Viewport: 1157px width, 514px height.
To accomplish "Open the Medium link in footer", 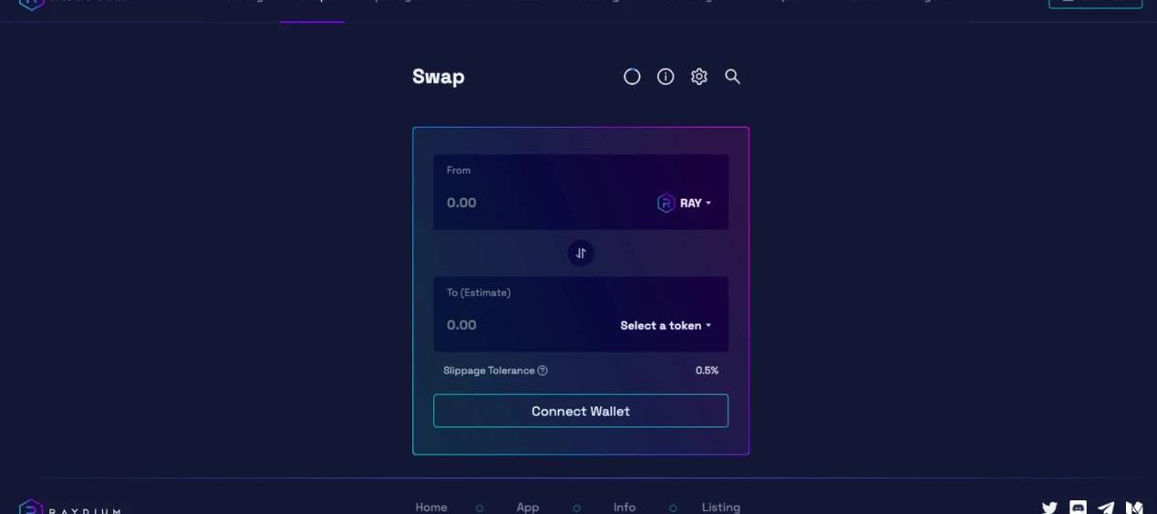I will [x=1134, y=508].
